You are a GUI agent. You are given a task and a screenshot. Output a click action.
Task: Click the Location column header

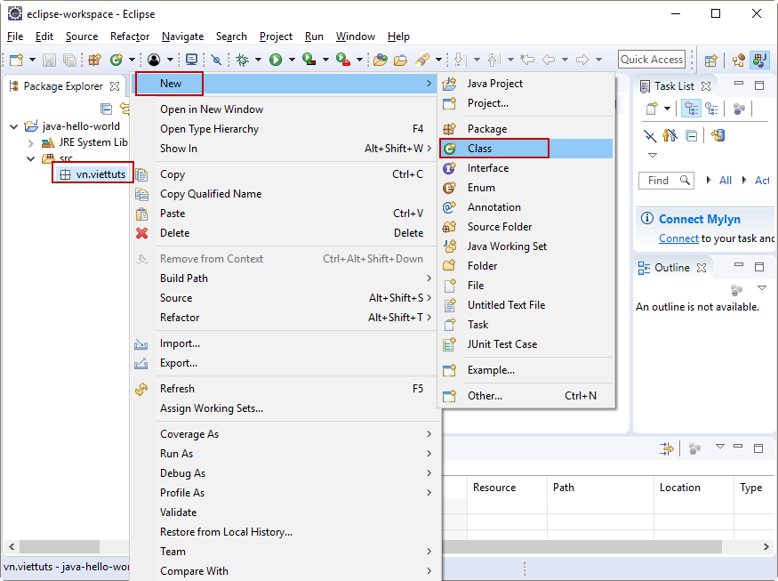(x=694, y=488)
